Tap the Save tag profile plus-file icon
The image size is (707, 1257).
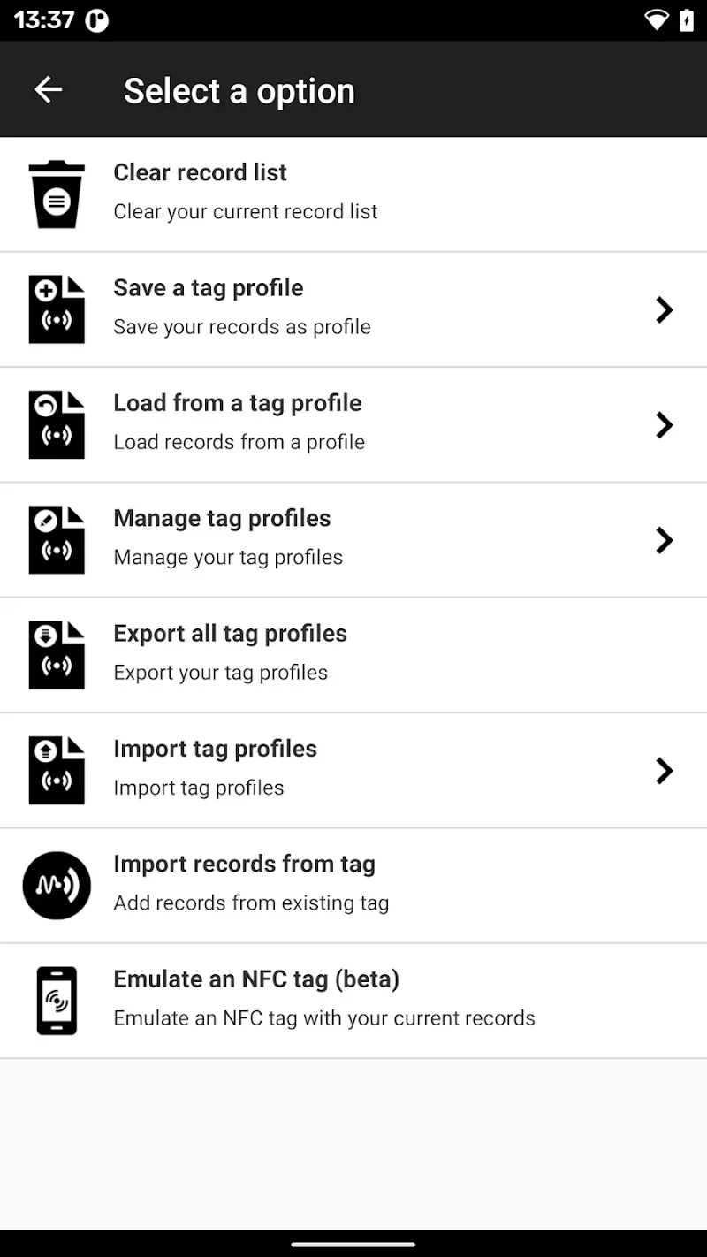click(x=57, y=310)
